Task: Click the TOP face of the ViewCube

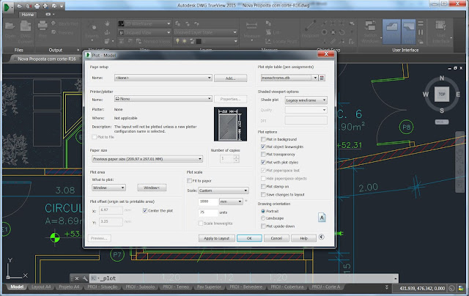Action: coord(442,96)
